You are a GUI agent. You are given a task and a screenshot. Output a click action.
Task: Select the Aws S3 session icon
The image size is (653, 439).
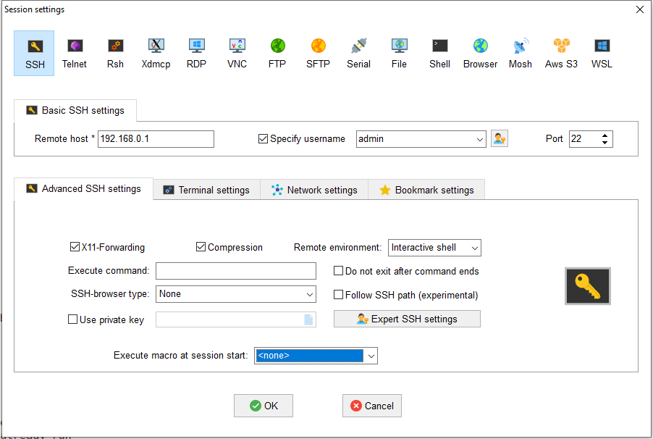coord(561,53)
